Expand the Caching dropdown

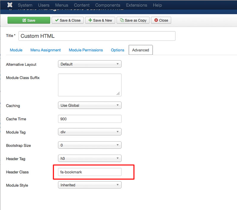(89, 105)
